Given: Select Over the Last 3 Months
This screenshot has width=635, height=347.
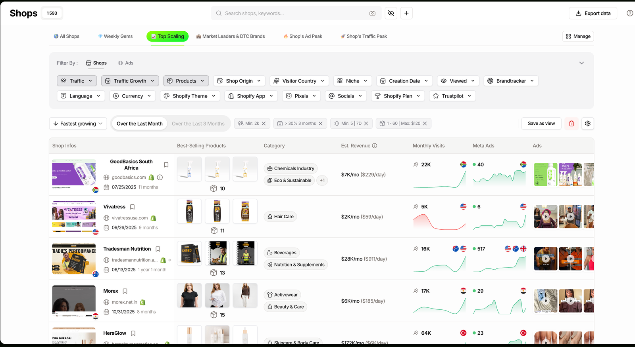Looking at the screenshot, I should (x=198, y=124).
